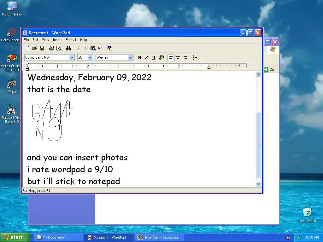
Task: Open the Edit menu
Action: click(x=35, y=40)
